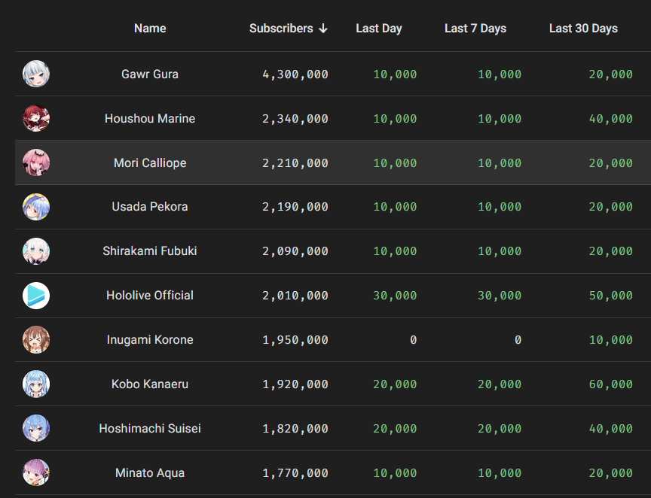Open the Hololive Official name link
This screenshot has width=651, height=498.
[x=150, y=296]
